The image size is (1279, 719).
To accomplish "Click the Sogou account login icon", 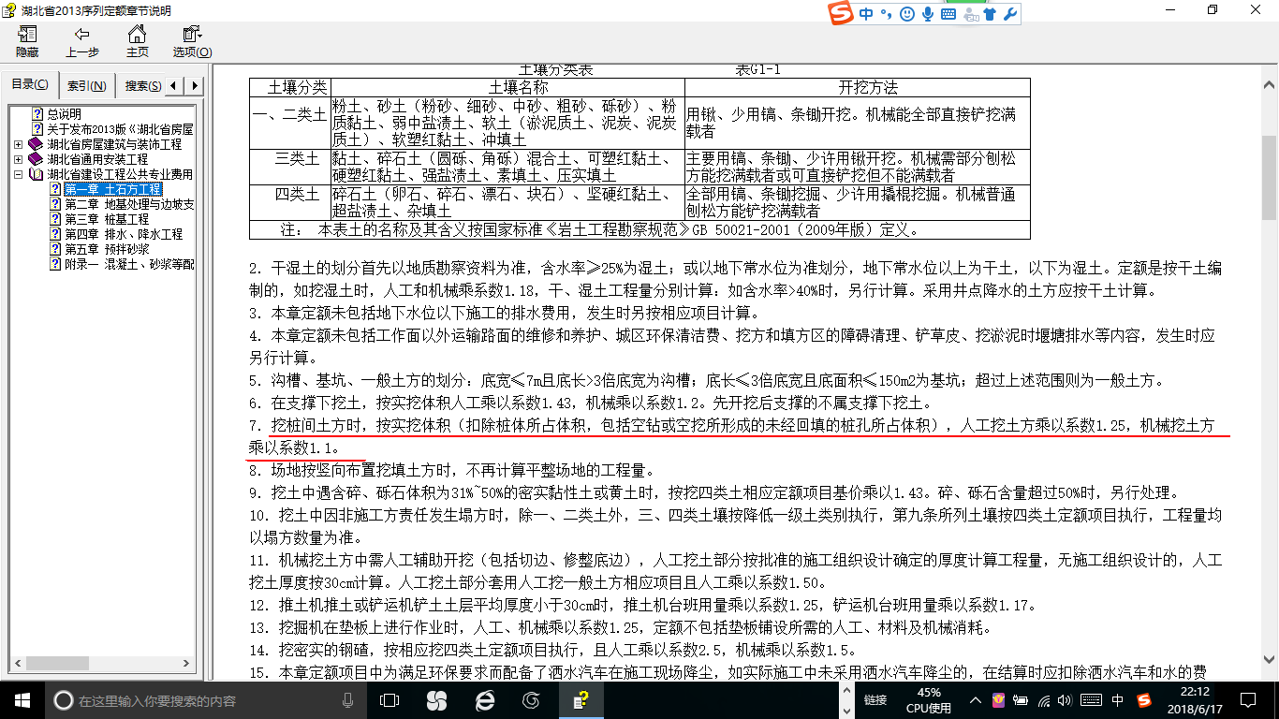I will coord(970,15).
